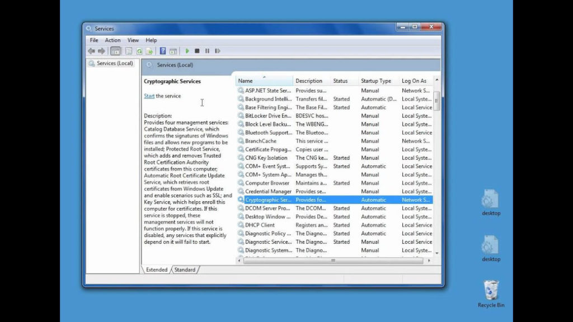Click the horizontal scrollbar left arrow

[239, 261]
